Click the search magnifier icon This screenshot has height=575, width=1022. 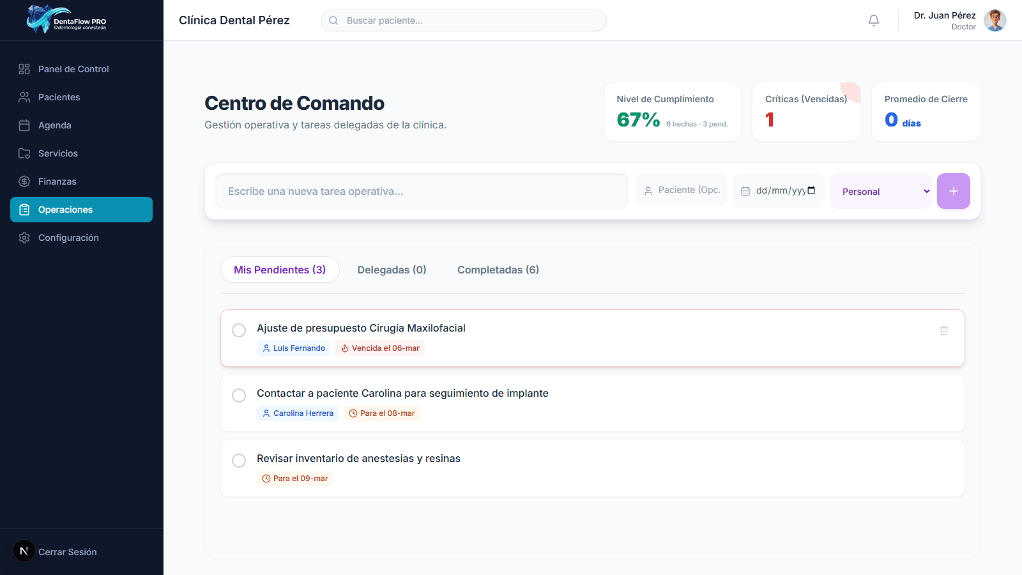[333, 20]
